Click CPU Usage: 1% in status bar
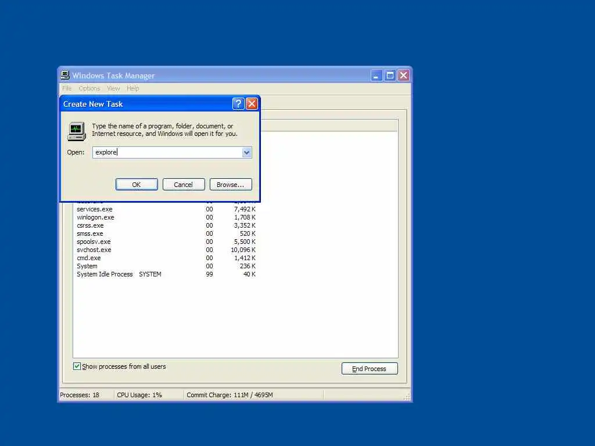Screen dimensions: 595x446 (139, 395)
